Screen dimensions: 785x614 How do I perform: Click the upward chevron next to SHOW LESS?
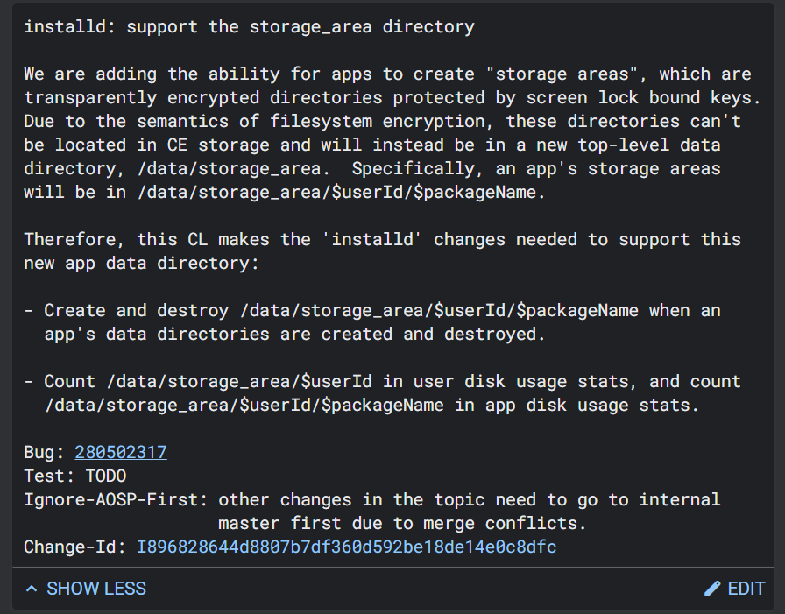[31, 589]
